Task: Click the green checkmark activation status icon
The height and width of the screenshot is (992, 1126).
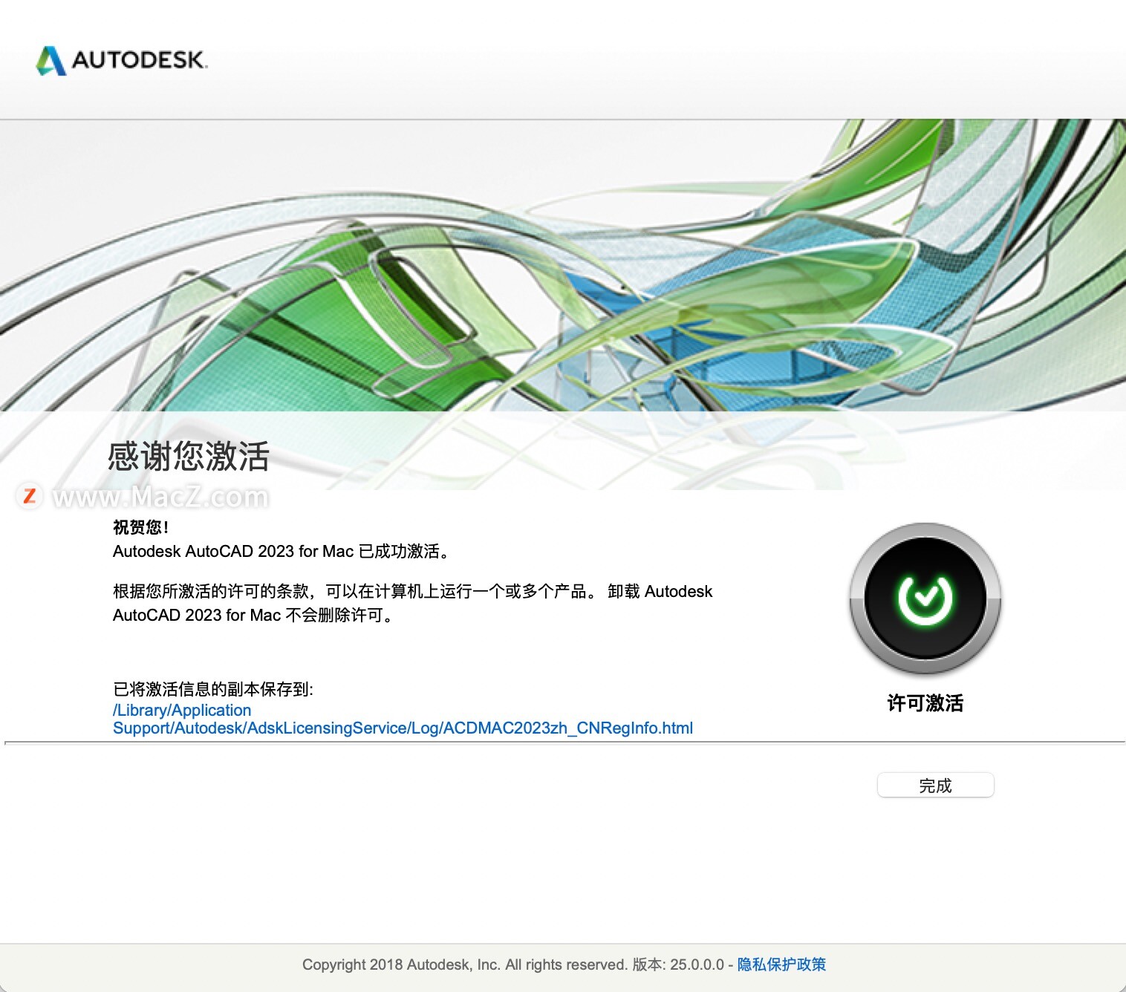Action: point(925,598)
